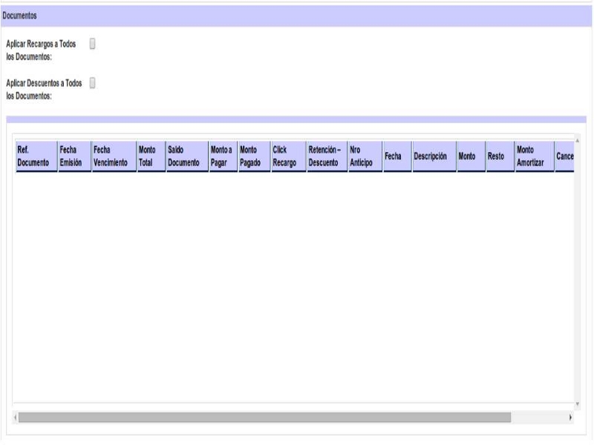Check Aplicar Descuentos a Todos los Documentos
Image resolution: width=594 pixels, height=445 pixels.
click(93, 83)
